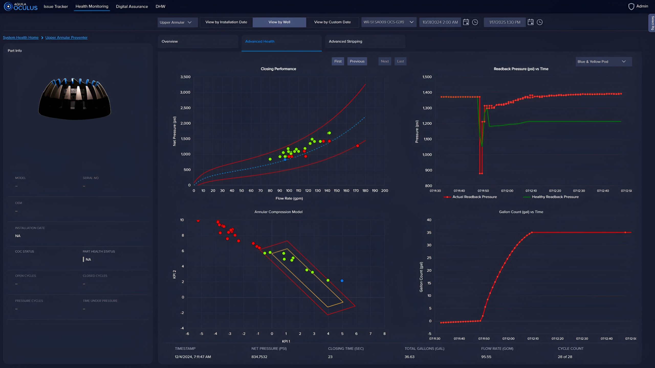Viewport: 655px width, 368px height.
Task: Open the end date calendar icon
Action: 531,22
